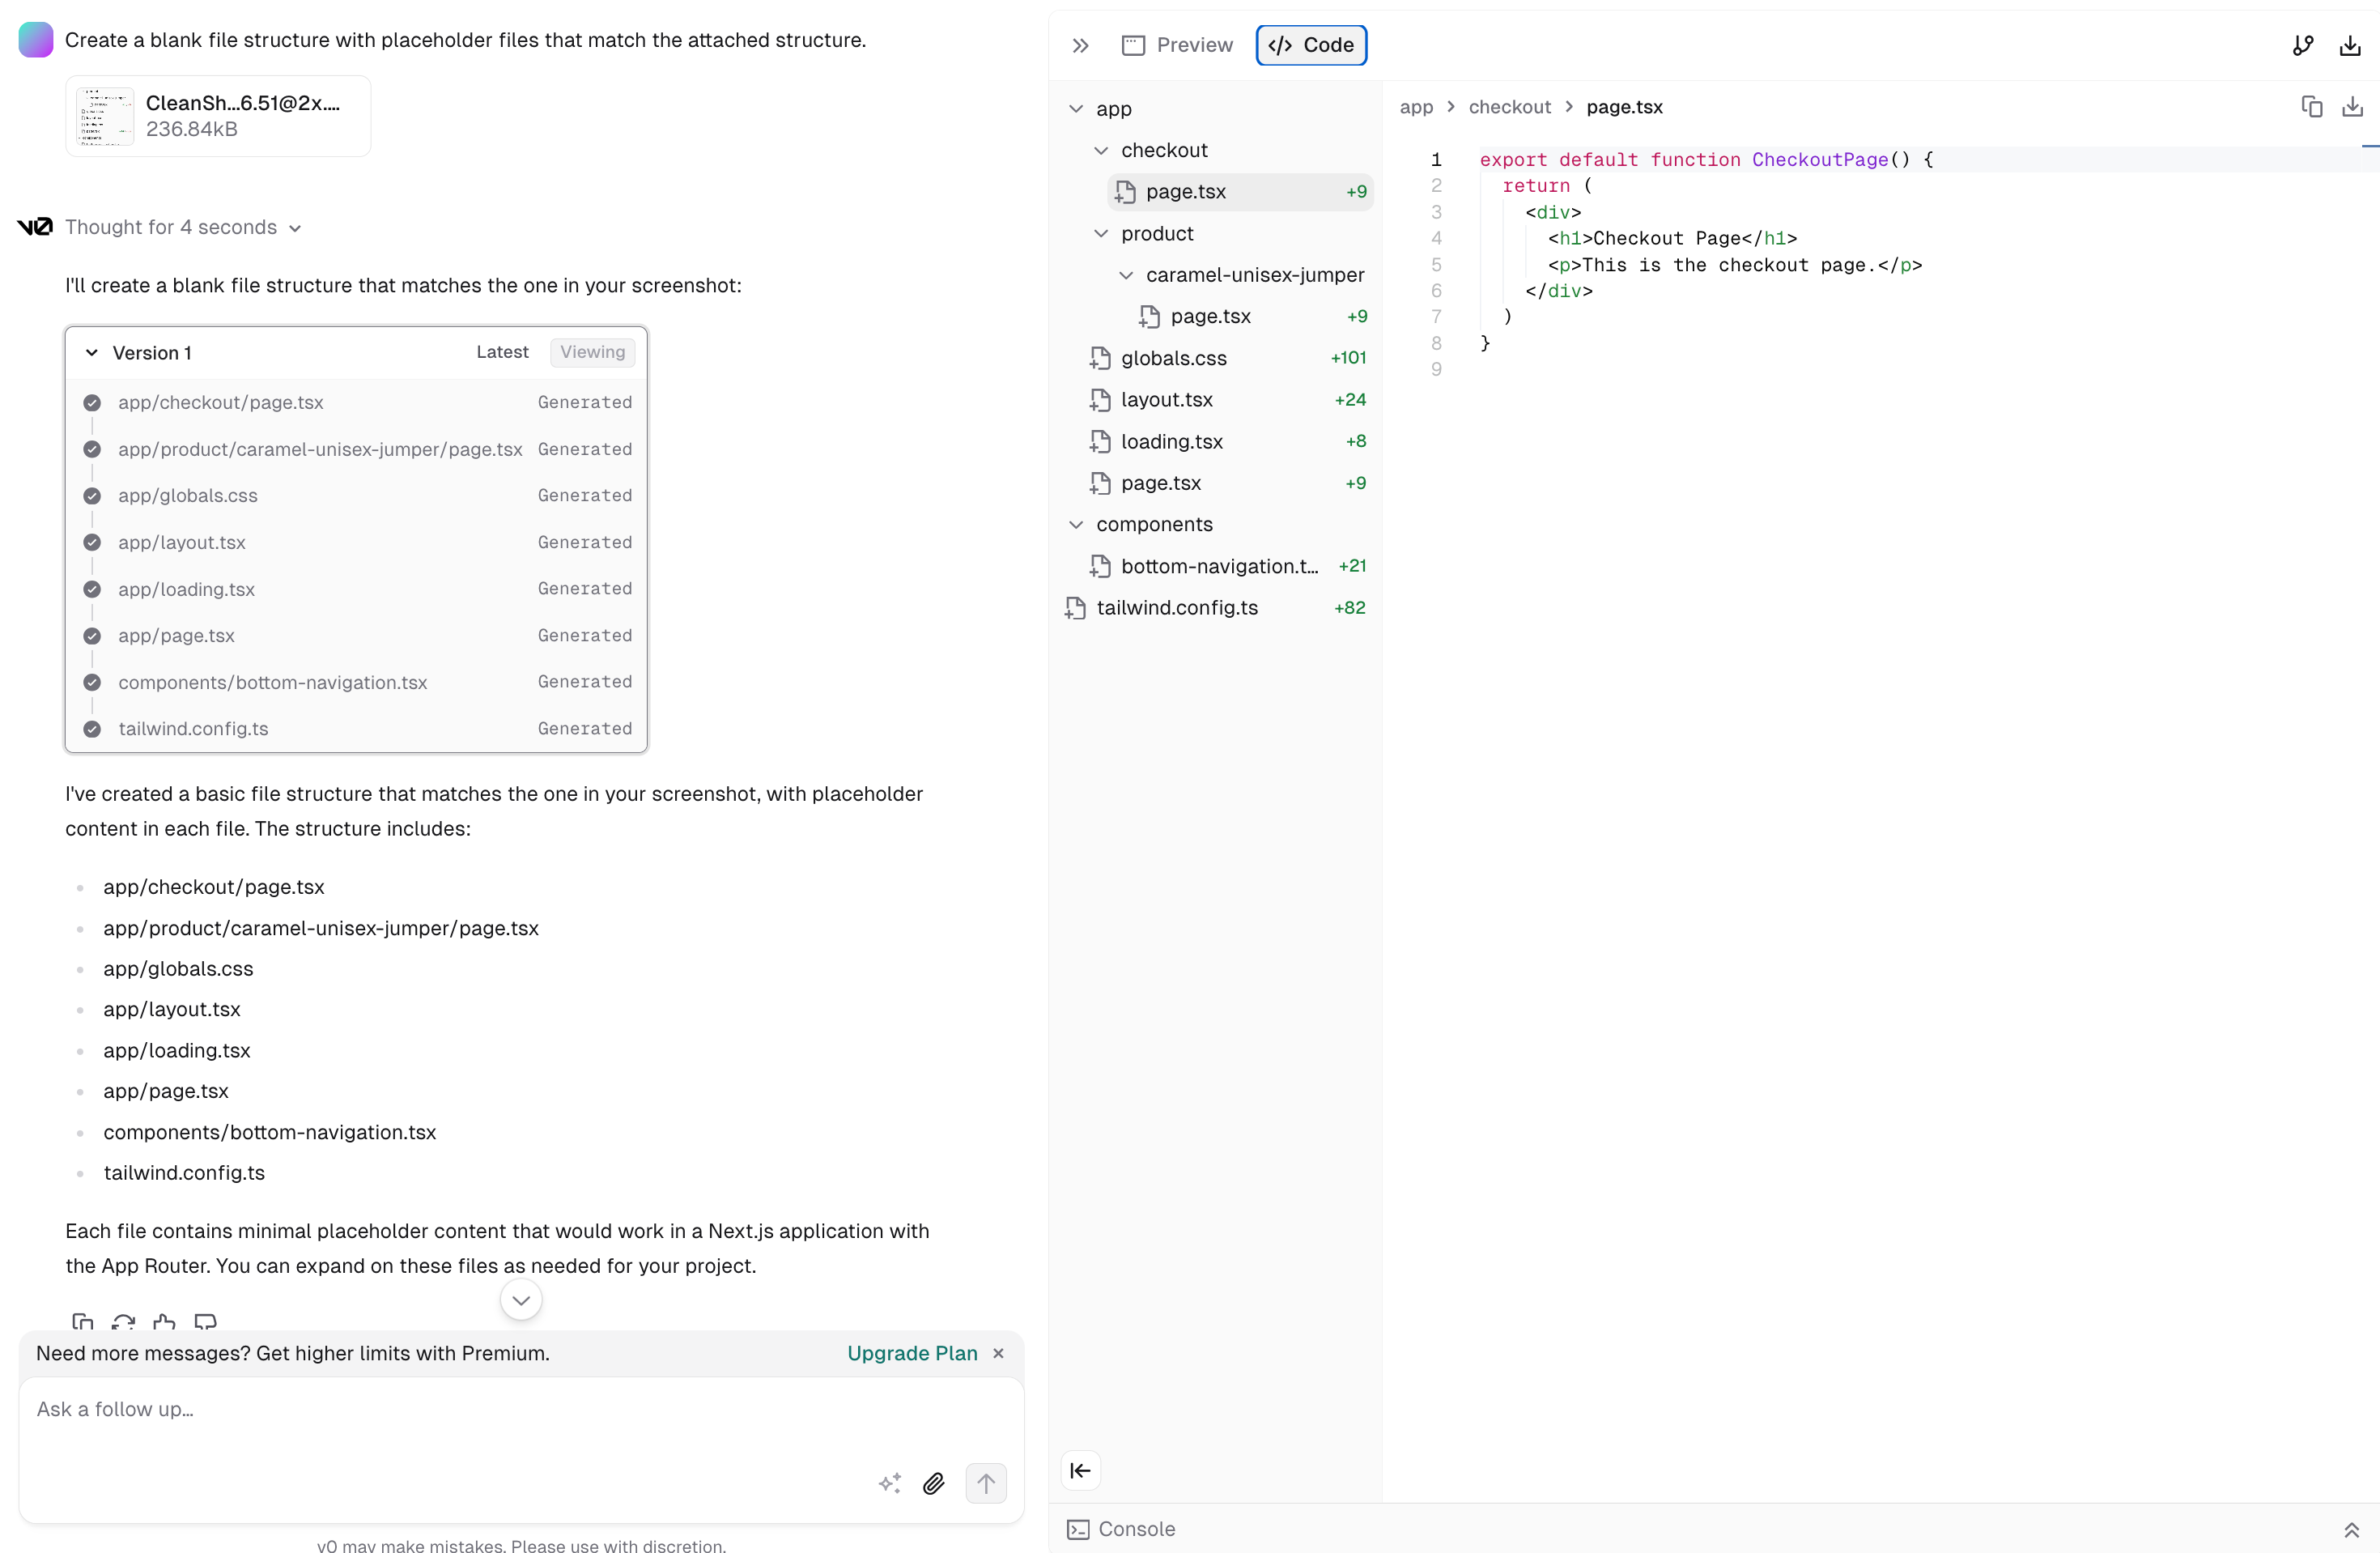Open the version branch fork icon

click(2303, 45)
